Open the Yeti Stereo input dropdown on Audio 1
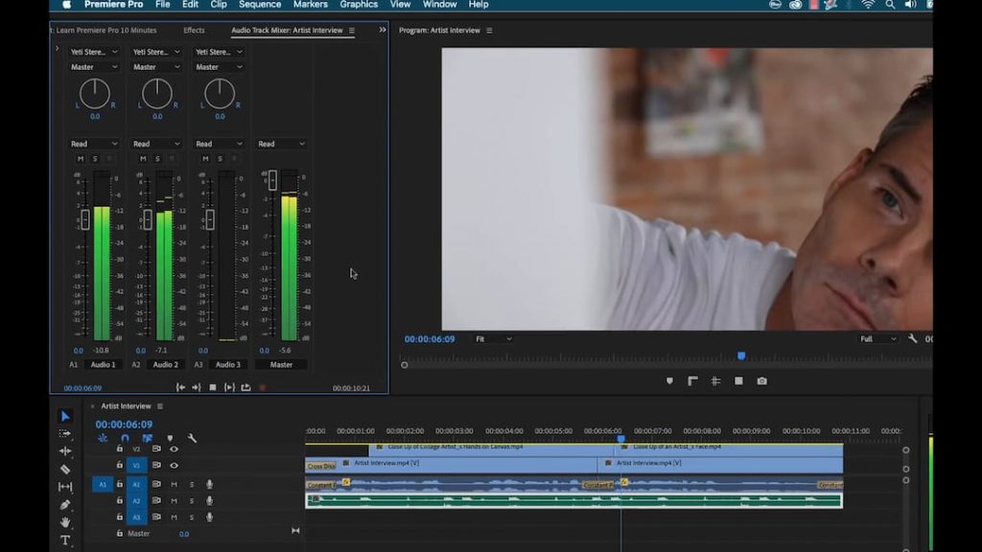Screen dimensions: 982x552 [93, 51]
